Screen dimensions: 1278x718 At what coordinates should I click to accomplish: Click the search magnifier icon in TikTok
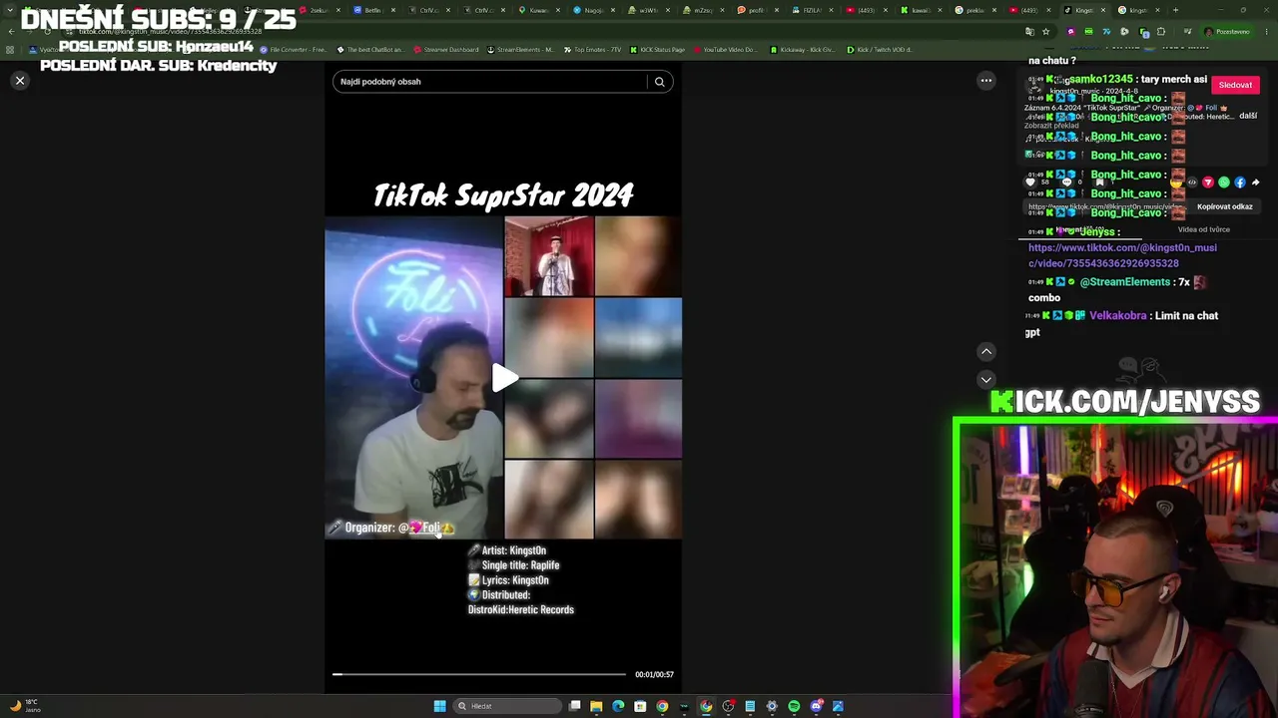[x=659, y=82]
